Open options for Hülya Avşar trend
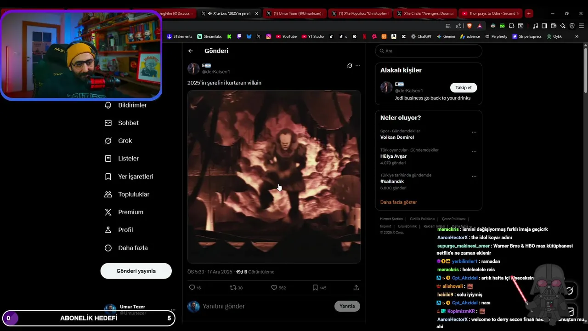Viewport: 588px width, 331px height. pyautogui.click(x=474, y=151)
